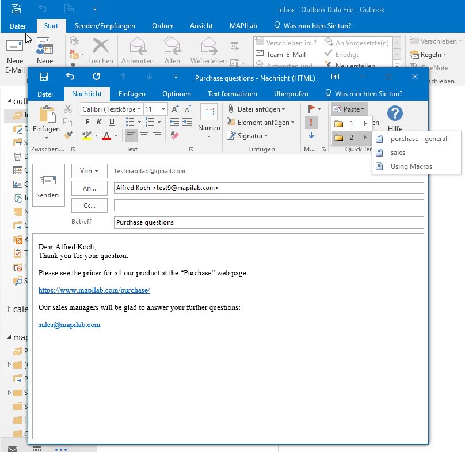
Task: Click the empty Cc address field
Action: point(269,205)
